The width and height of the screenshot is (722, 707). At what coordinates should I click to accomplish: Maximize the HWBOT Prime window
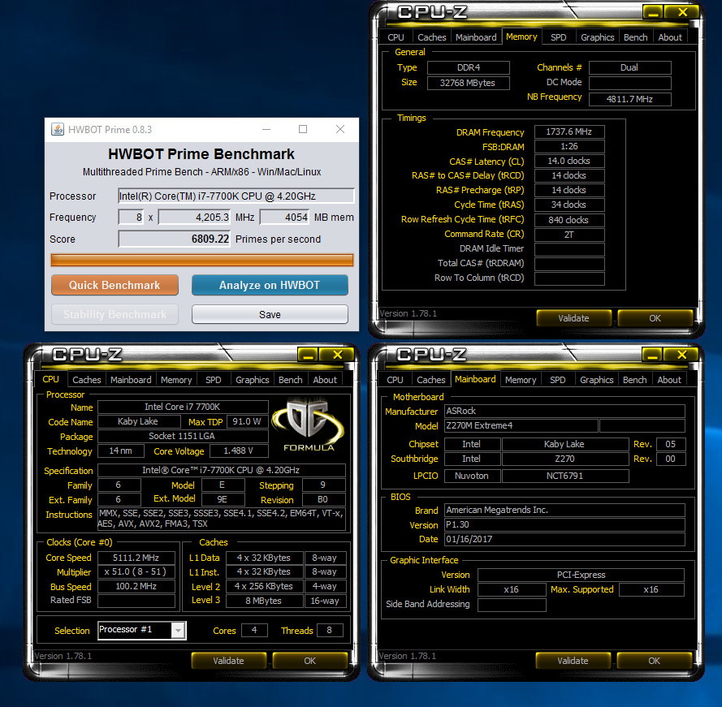coord(303,129)
